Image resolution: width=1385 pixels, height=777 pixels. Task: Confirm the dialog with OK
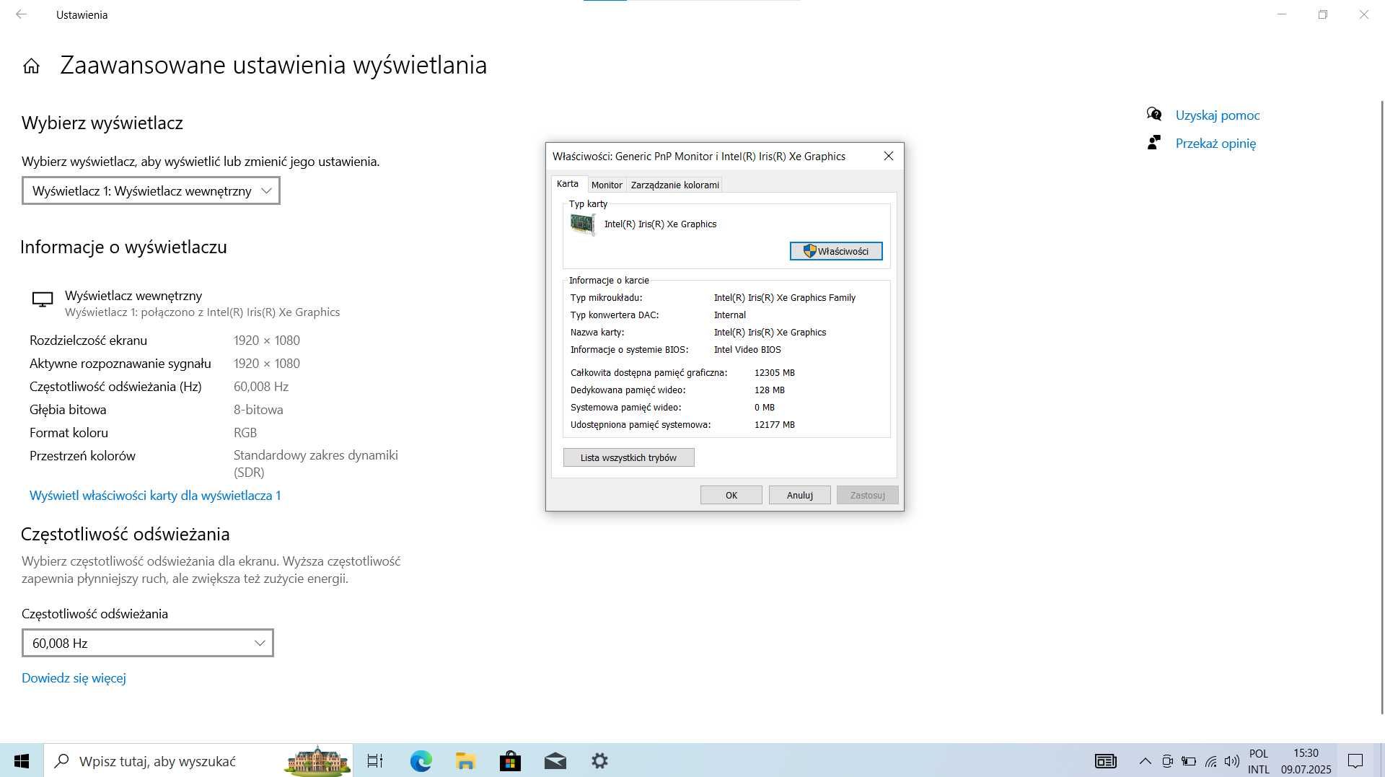731,495
